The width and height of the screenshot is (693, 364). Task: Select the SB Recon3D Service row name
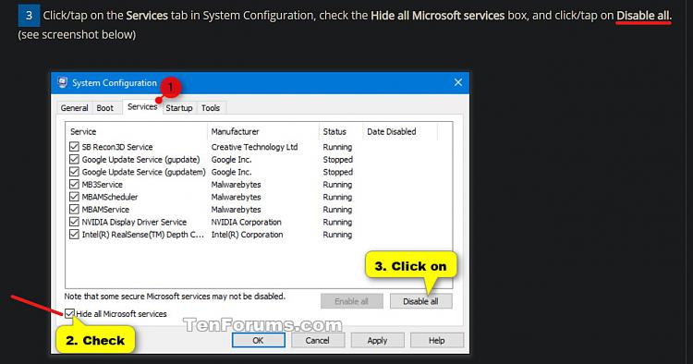click(117, 147)
